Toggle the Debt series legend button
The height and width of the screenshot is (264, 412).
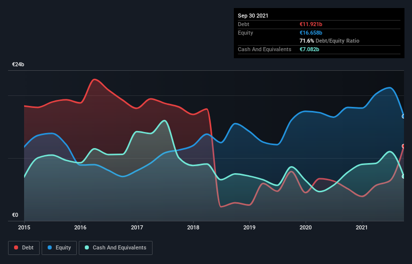(x=24, y=248)
